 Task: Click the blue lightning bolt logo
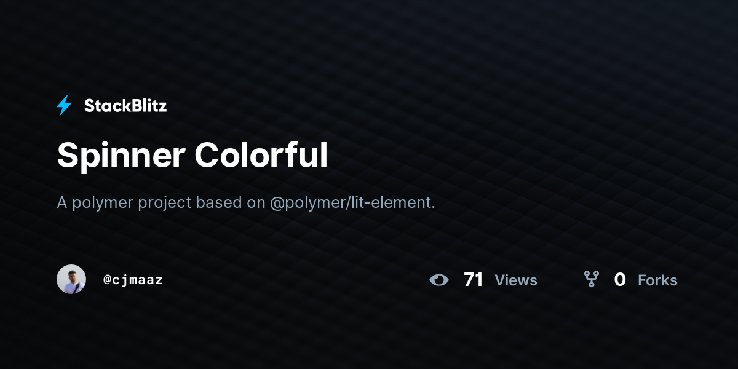64,106
